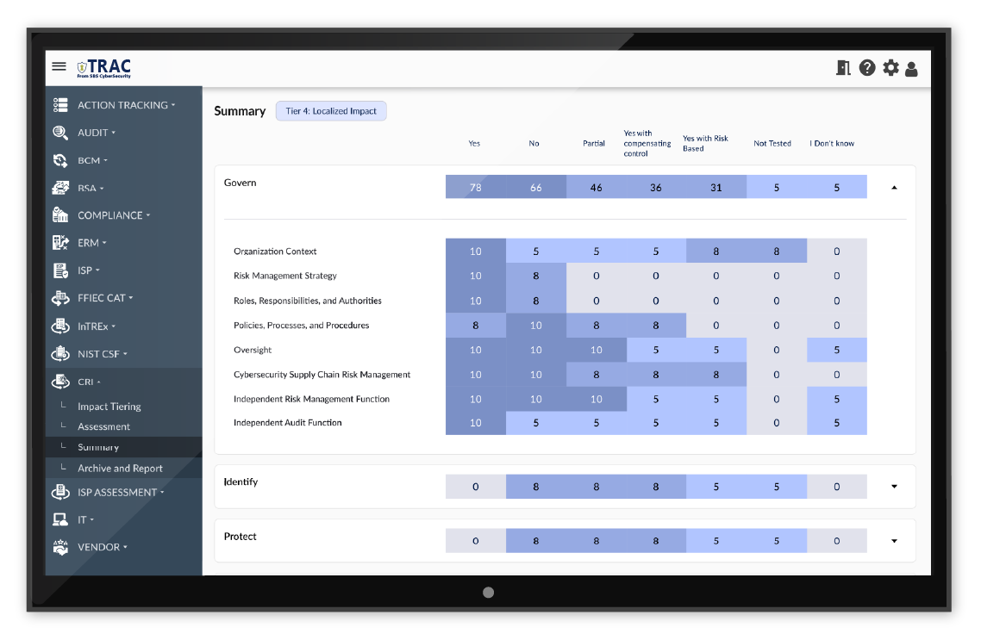Click the Tier 4: Localized Impact badge

pos(331,111)
